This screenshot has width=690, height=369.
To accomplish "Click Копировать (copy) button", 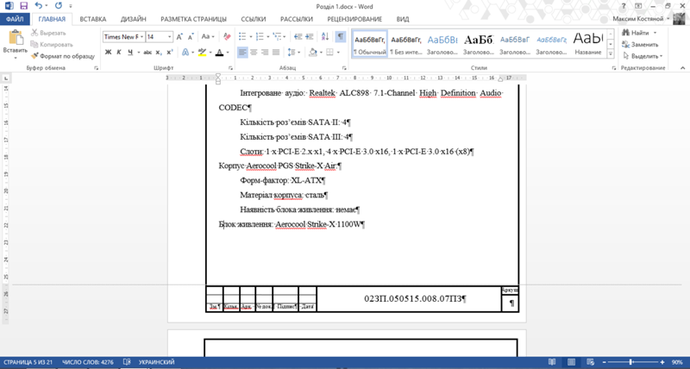I will click(x=52, y=45).
